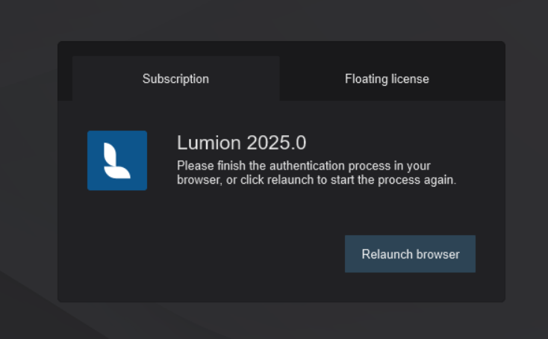This screenshot has width=548, height=339.
Task: Activate the Subscription licensing tab
Action: [175, 78]
